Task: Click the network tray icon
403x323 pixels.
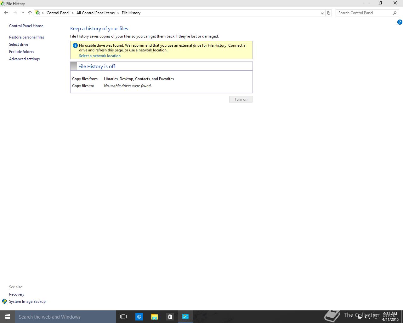Action: (x=360, y=317)
